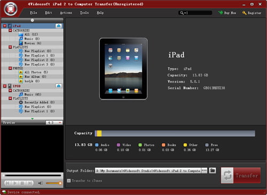Adjust the orange volume slider
The width and height of the screenshot is (267, 195).
[x=53, y=183]
